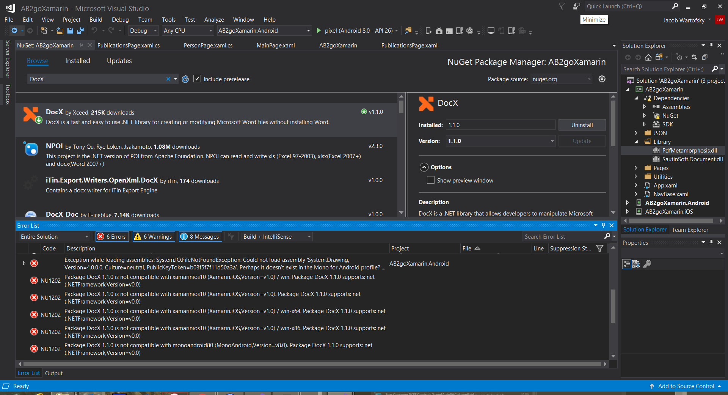Click the Pending Changes Filter clock icon
Screen dimensions: 728x395
pyautogui.click(x=679, y=57)
